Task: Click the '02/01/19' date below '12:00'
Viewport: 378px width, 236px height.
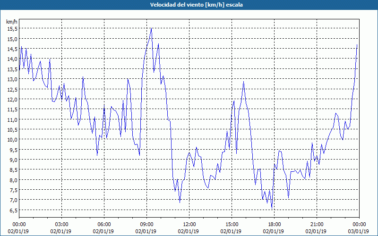Action: [189, 231]
